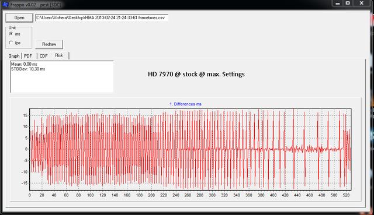Click the x-axis label 520
Viewport: 374px width, 215px height.
coord(346,195)
